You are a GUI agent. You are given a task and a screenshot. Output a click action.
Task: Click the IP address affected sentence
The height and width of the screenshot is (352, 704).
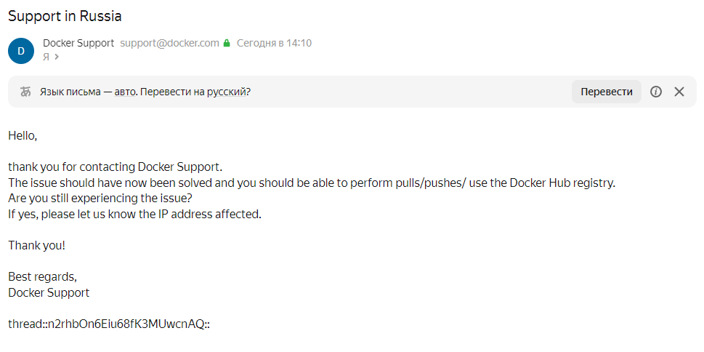[134, 214]
